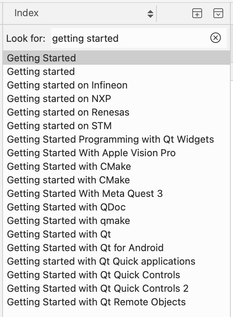Select the highlighted Getting Started entry
The height and width of the screenshot is (317, 233).
point(116,58)
